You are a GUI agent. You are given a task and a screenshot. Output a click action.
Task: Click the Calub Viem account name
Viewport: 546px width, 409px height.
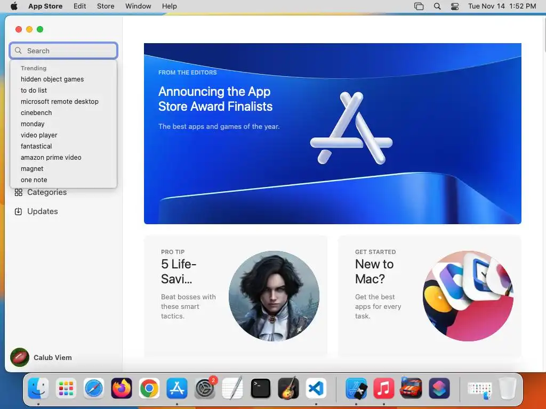[x=53, y=357]
